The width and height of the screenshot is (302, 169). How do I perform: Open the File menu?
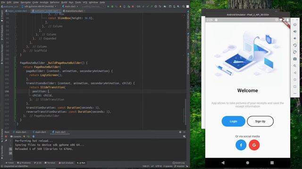(3, 2)
